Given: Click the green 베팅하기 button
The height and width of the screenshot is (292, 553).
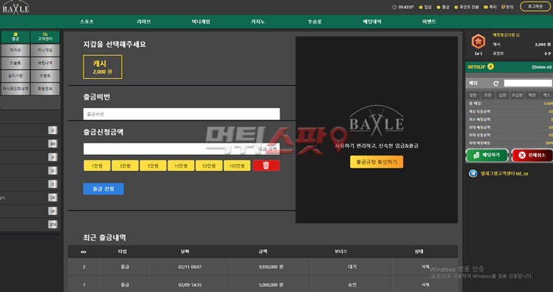Looking at the screenshot, I should click(487, 155).
